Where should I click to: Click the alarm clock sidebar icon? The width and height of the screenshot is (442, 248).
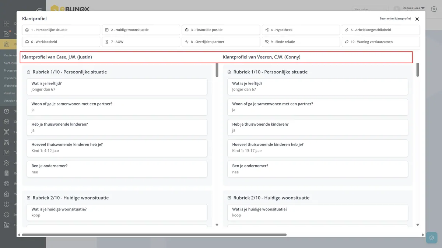pyautogui.click(x=7, y=111)
